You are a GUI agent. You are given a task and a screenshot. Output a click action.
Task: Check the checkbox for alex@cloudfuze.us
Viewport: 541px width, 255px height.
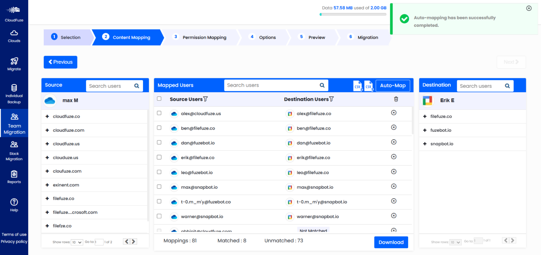click(159, 113)
